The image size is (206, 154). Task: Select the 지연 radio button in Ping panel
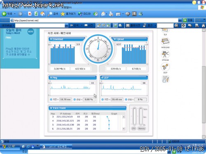tap(51, 99)
